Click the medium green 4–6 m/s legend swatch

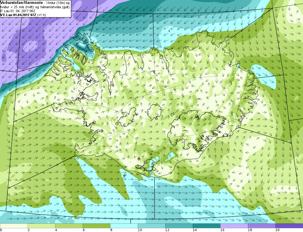[69, 226]
